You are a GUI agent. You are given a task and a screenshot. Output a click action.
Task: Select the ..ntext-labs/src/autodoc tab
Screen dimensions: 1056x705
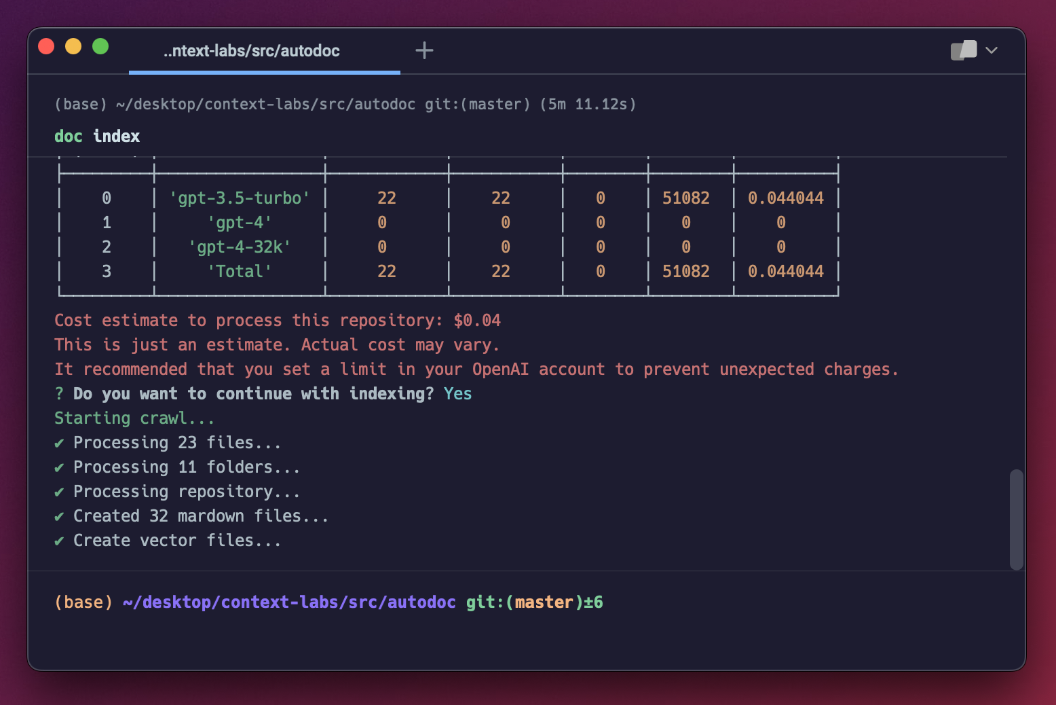point(264,51)
